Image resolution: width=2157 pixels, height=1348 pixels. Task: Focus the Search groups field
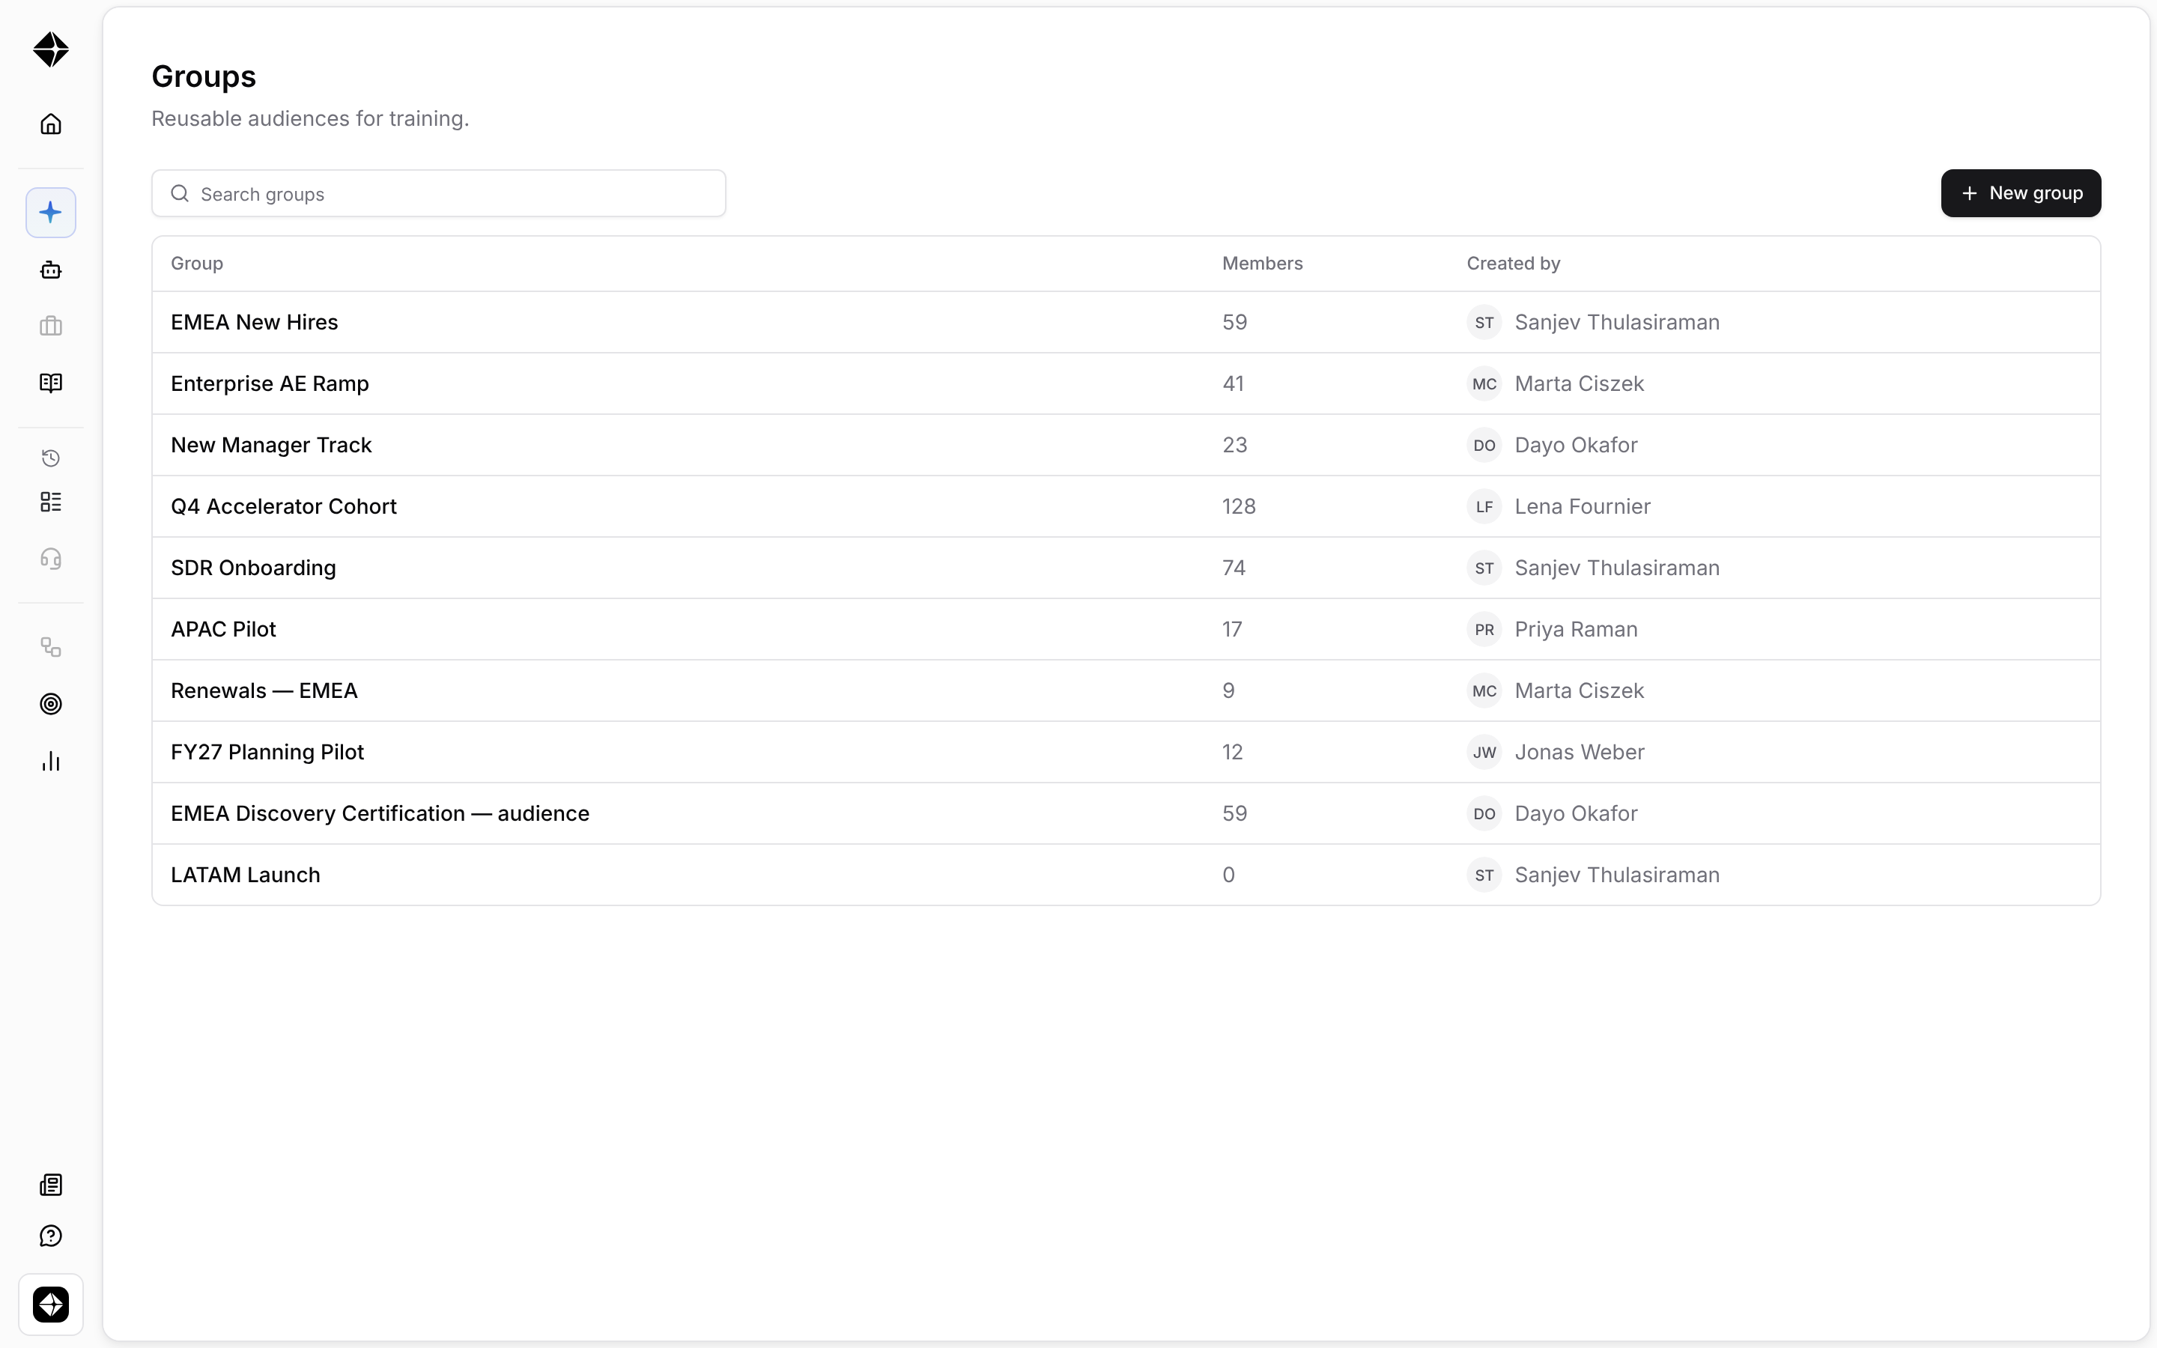pos(439,193)
